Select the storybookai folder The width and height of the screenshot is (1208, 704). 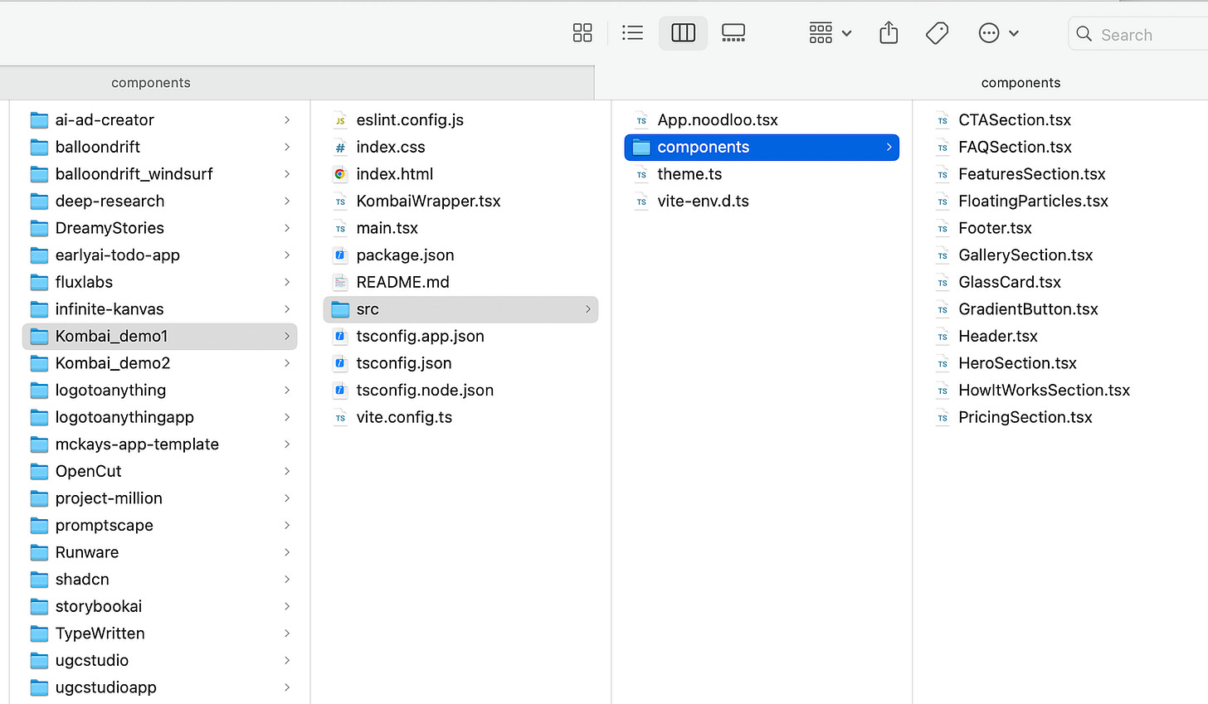pyautogui.click(x=159, y=606)
